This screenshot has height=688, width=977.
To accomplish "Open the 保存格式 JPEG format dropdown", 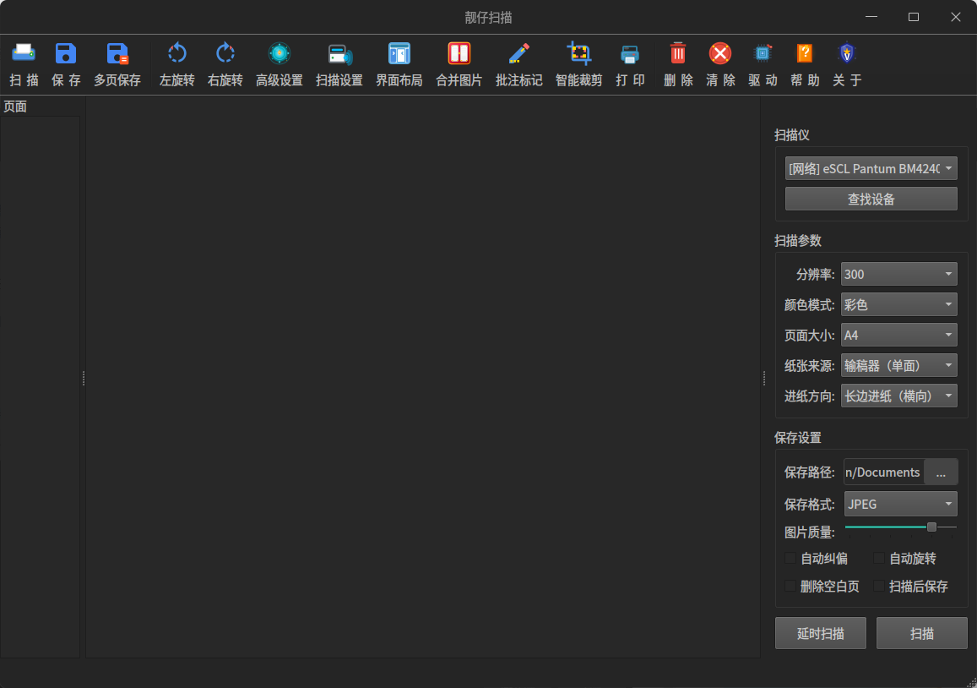I will pyautogui.click(x=901, y=504).
